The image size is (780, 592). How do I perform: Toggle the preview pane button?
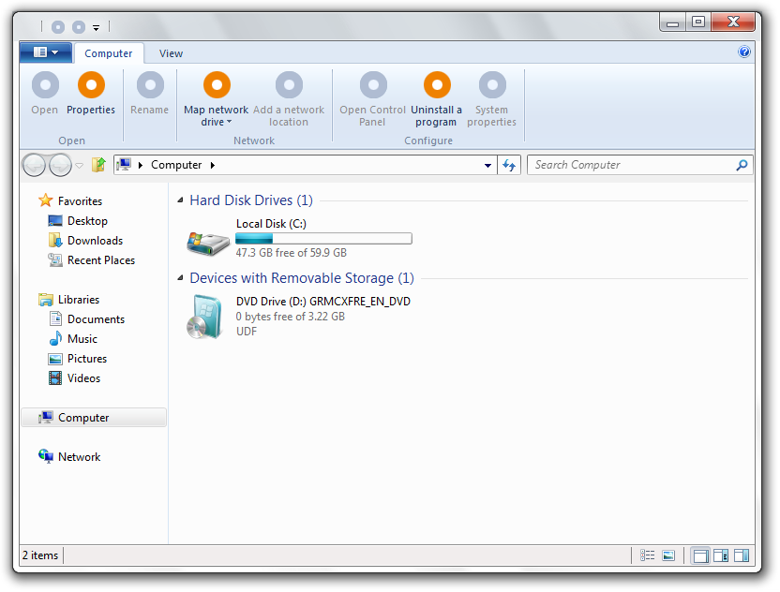pos(742,555)
